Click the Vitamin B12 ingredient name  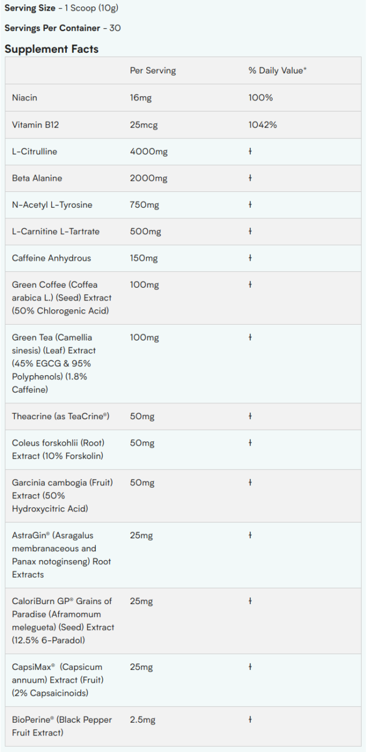point(35,125)
